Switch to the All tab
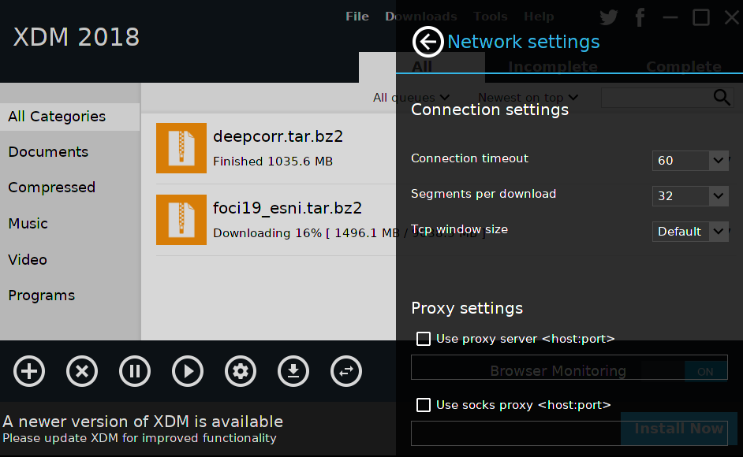743x457 pixels. (422, 66)
